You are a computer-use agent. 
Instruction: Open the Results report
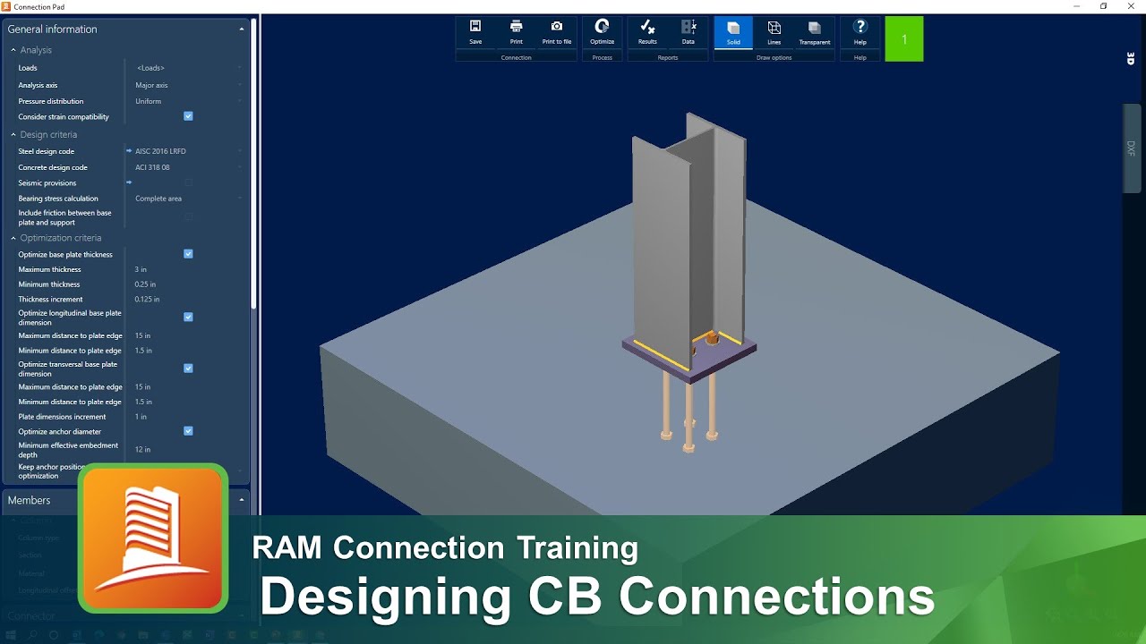pos(647,31)
